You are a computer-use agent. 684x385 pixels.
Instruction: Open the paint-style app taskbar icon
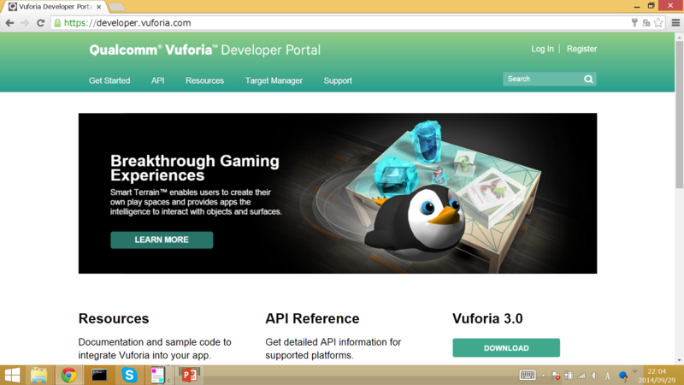[158, 375]
